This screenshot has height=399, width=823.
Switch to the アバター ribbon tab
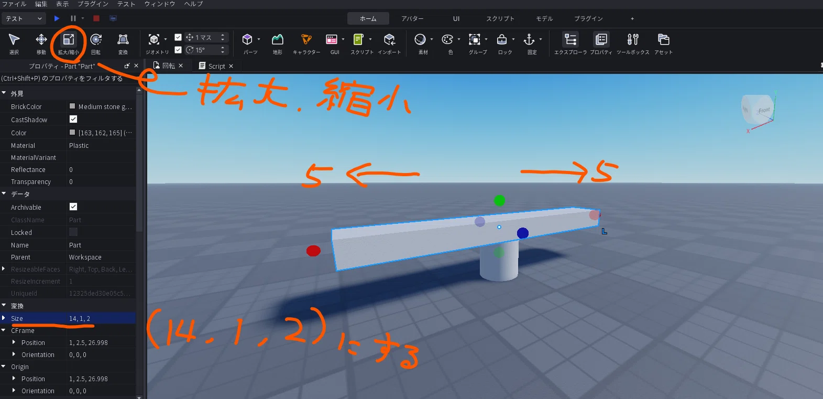pos(412,18)
